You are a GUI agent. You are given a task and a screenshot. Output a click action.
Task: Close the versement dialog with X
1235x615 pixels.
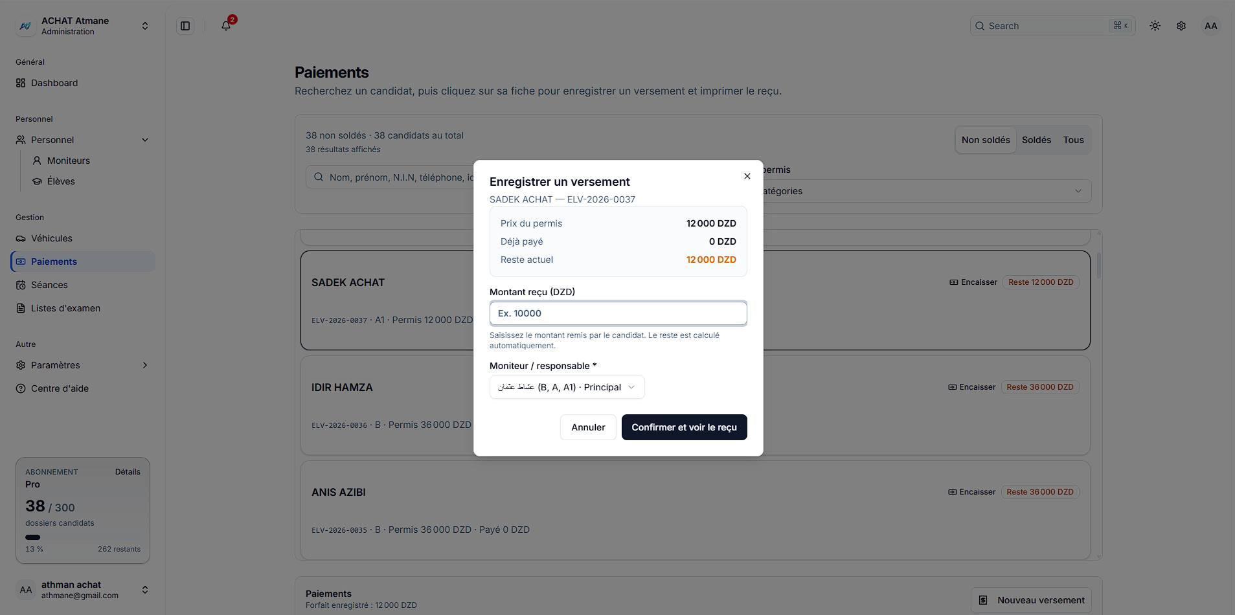747,176
